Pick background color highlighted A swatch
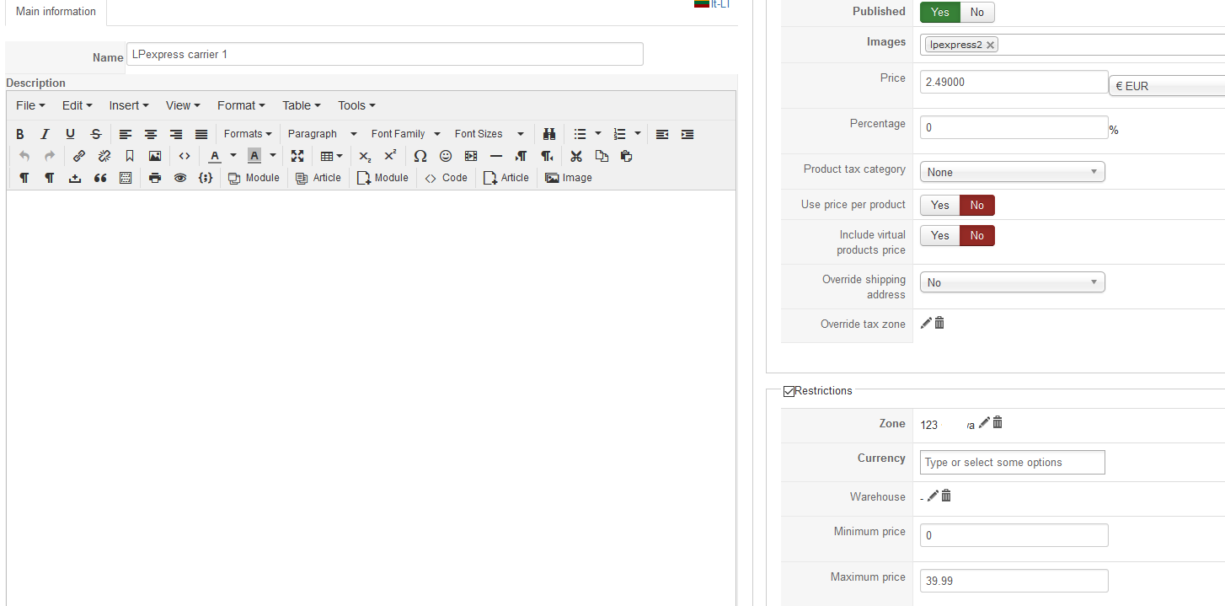The height and width of the screenshot is (606, 1225). [x=254, y=156]
